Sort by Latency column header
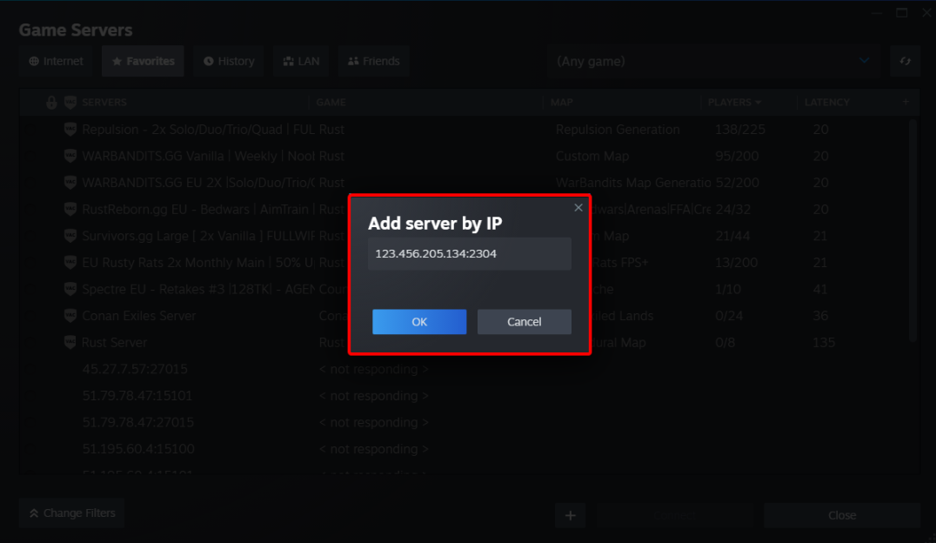Image resolution: width=936 pixels, height=543 pixels. coord(826,103)
